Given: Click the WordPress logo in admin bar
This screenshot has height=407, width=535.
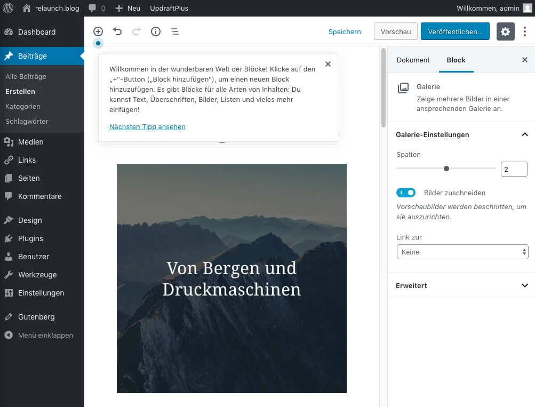Looking at the screenshot, I should tap(9, 8).
